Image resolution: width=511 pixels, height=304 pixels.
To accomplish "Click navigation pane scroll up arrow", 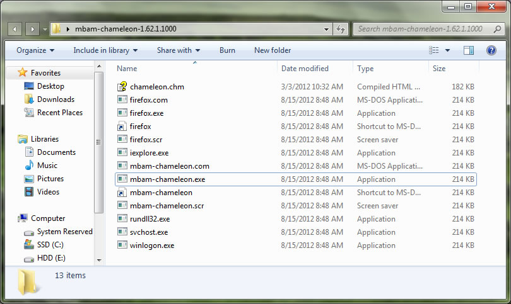I will tap(99, 66).
